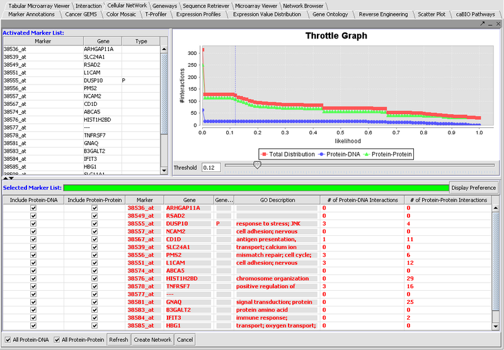Image resolution: width=504 pixels, height=350 pixels.
Task: Switch to Color Mosaic tab
Action: click(121, 15)
